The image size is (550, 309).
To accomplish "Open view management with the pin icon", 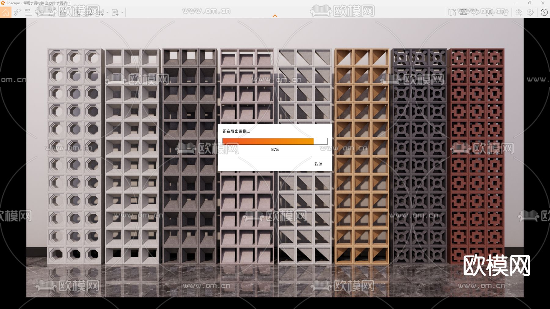I will [17, 12].
